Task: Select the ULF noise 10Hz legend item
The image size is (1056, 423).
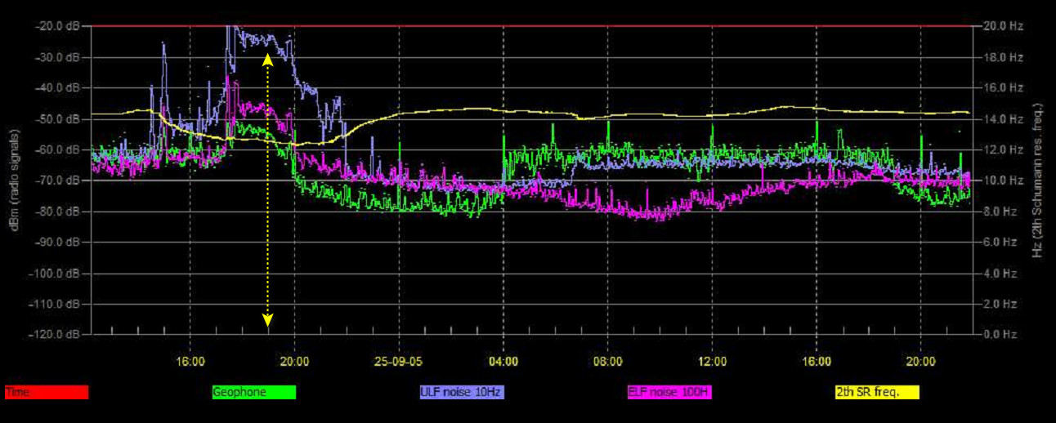Action: (462, 393)
